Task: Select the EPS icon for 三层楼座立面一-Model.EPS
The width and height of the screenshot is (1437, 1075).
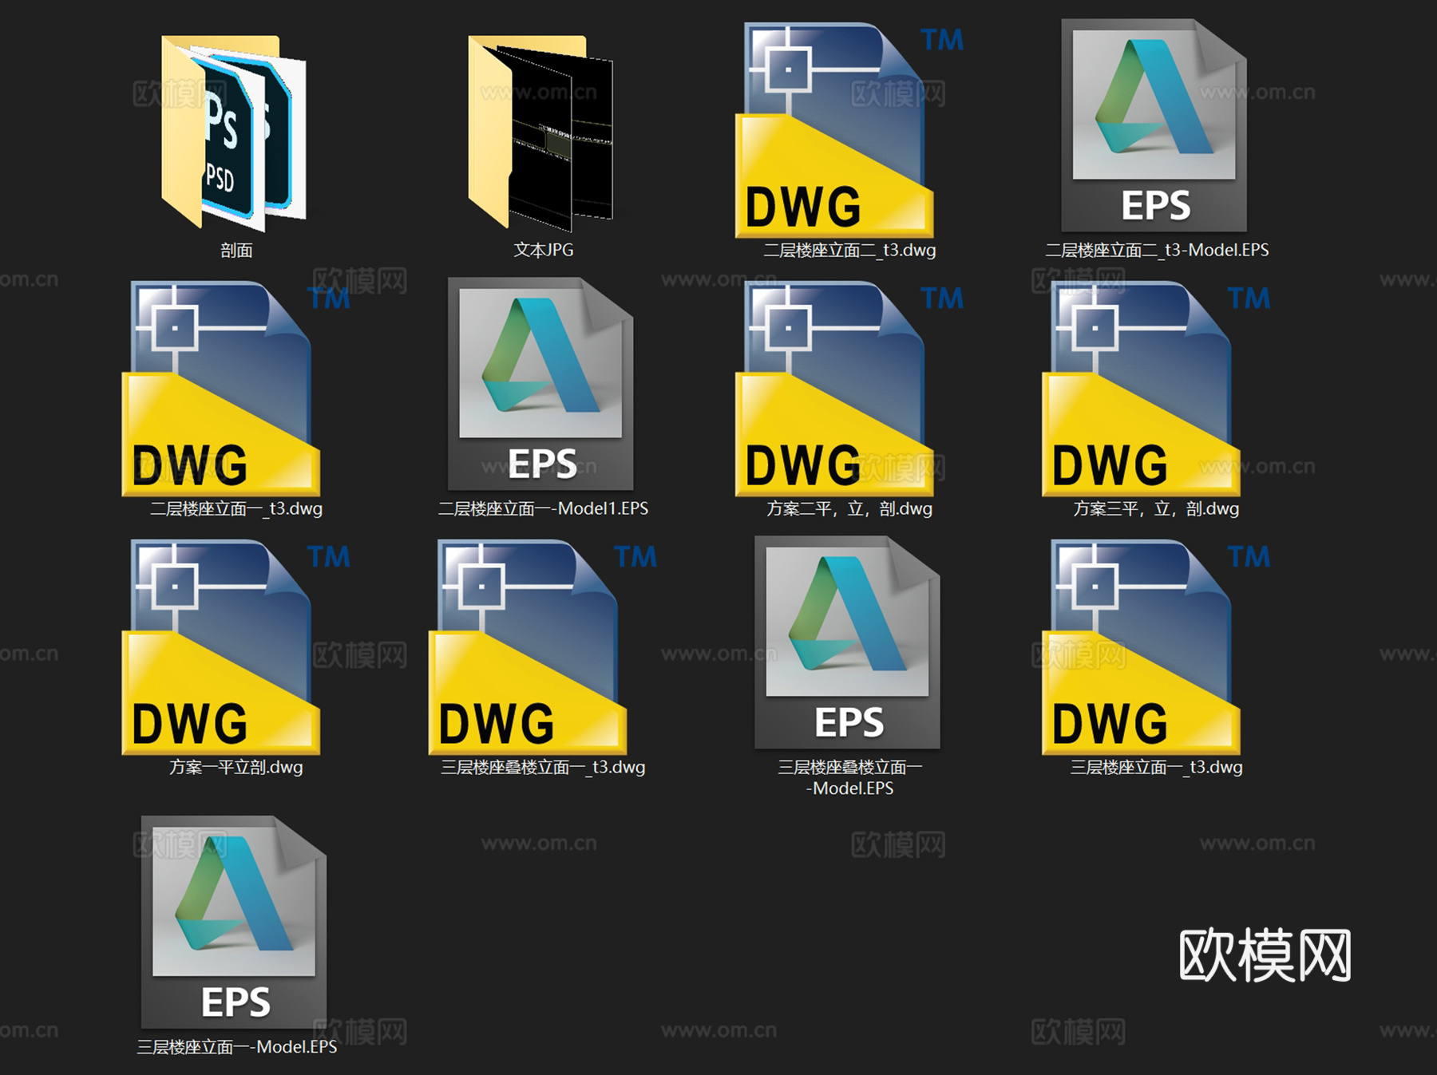Action: click(x=234, y=922)
